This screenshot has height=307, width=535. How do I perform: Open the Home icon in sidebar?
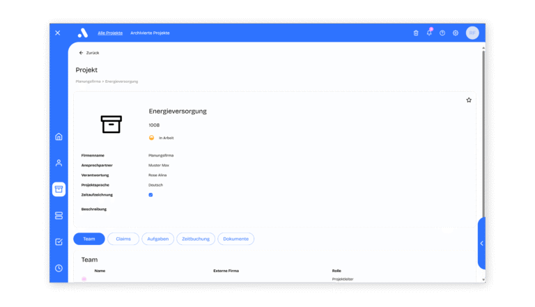(x=59, y=136)
